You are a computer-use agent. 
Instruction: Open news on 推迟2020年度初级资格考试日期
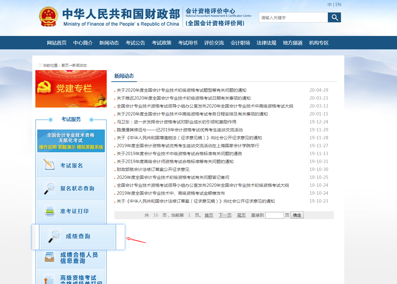[x=184, y=98]
